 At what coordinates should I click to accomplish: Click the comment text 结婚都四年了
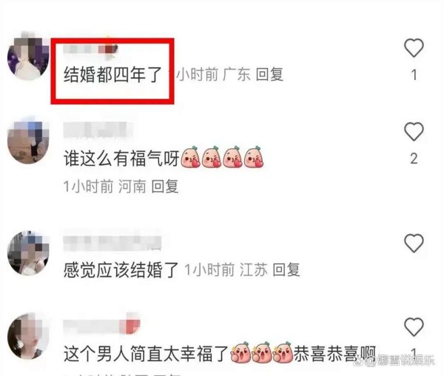[112, 75]
